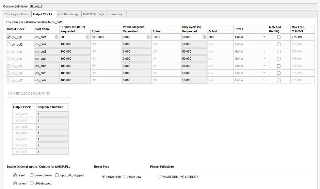Toggle Matched Routing for clk_out1
Viewport: 320px width, 189px height.
279,37
